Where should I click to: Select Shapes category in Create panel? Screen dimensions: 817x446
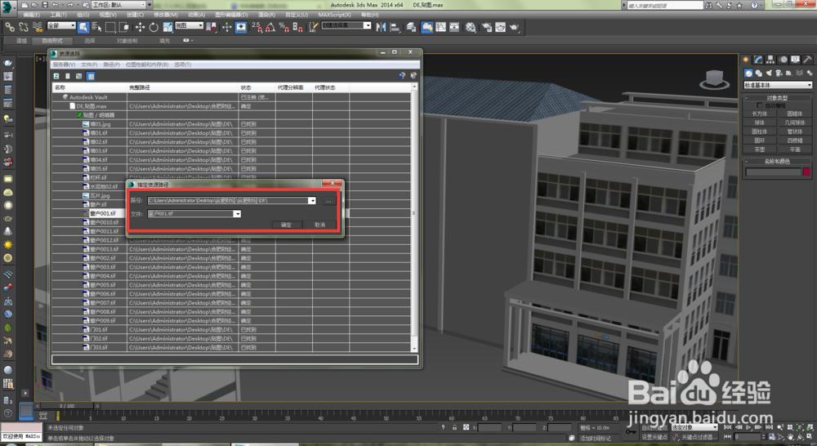(759, 74)
